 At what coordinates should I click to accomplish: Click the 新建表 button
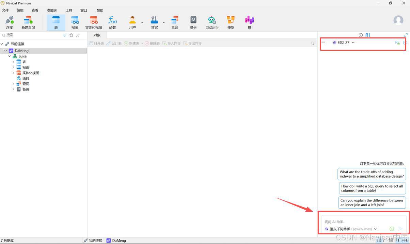(132, 43)
